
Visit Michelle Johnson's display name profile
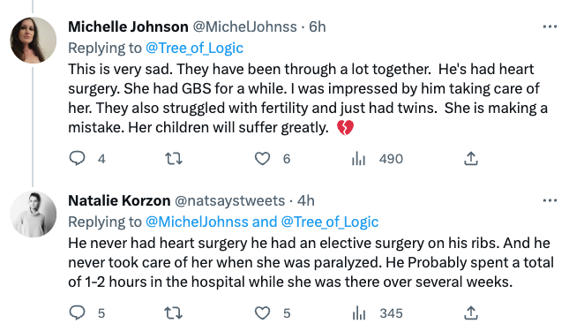pyautogui.click(x=128, y=26)
